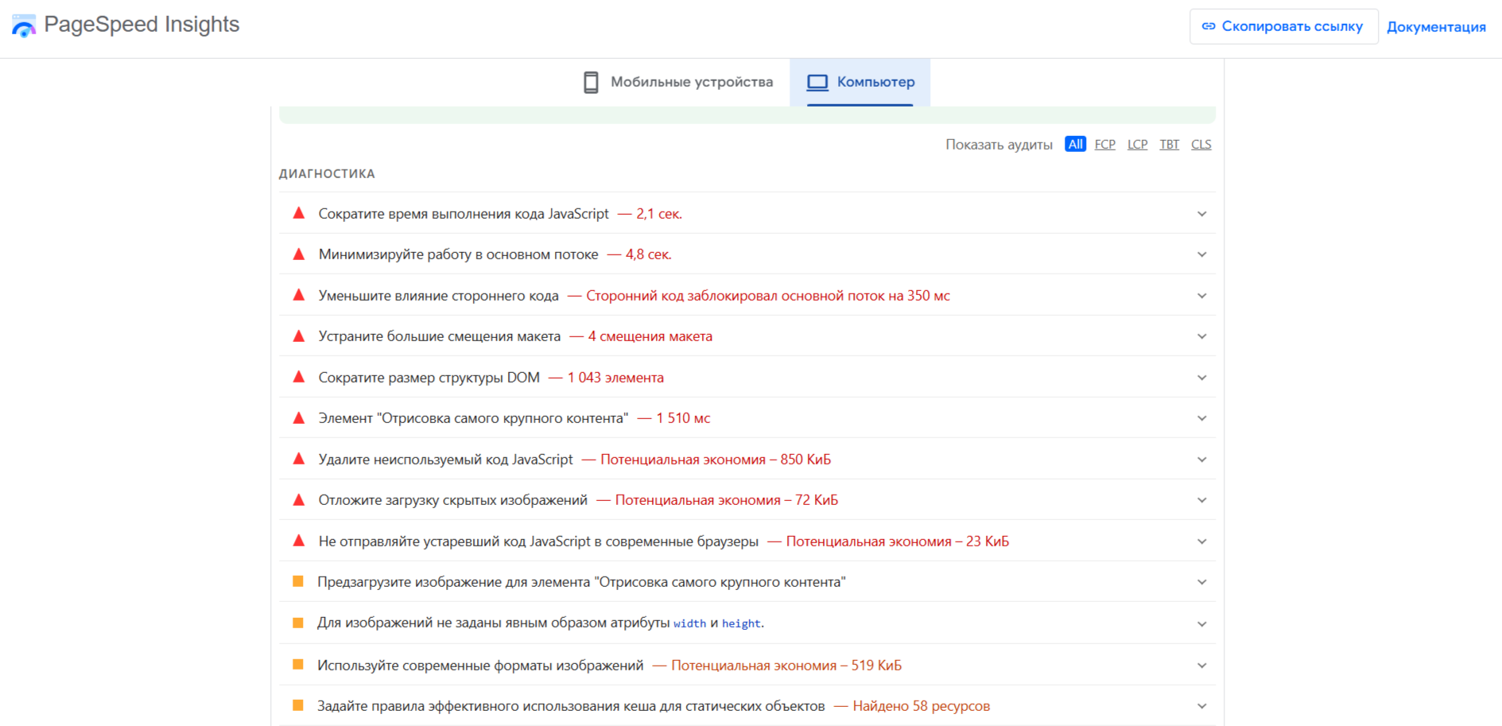
Task: Filter audits by FCP
Action: click(1104, 144)
